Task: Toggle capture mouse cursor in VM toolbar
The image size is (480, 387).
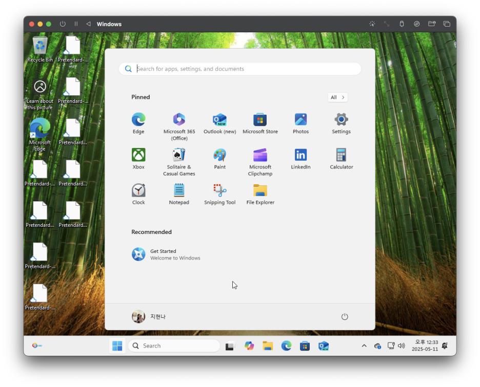Action: pyautogui.click(x=372, y=24)
